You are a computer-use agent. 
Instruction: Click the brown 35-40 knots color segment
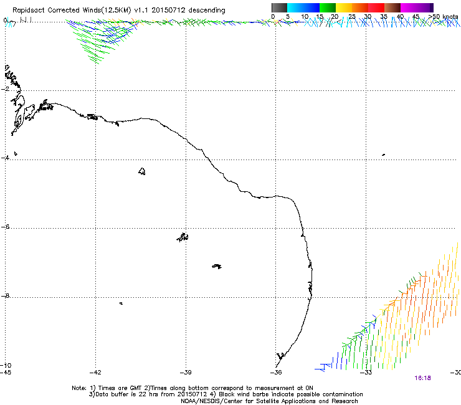392,7
